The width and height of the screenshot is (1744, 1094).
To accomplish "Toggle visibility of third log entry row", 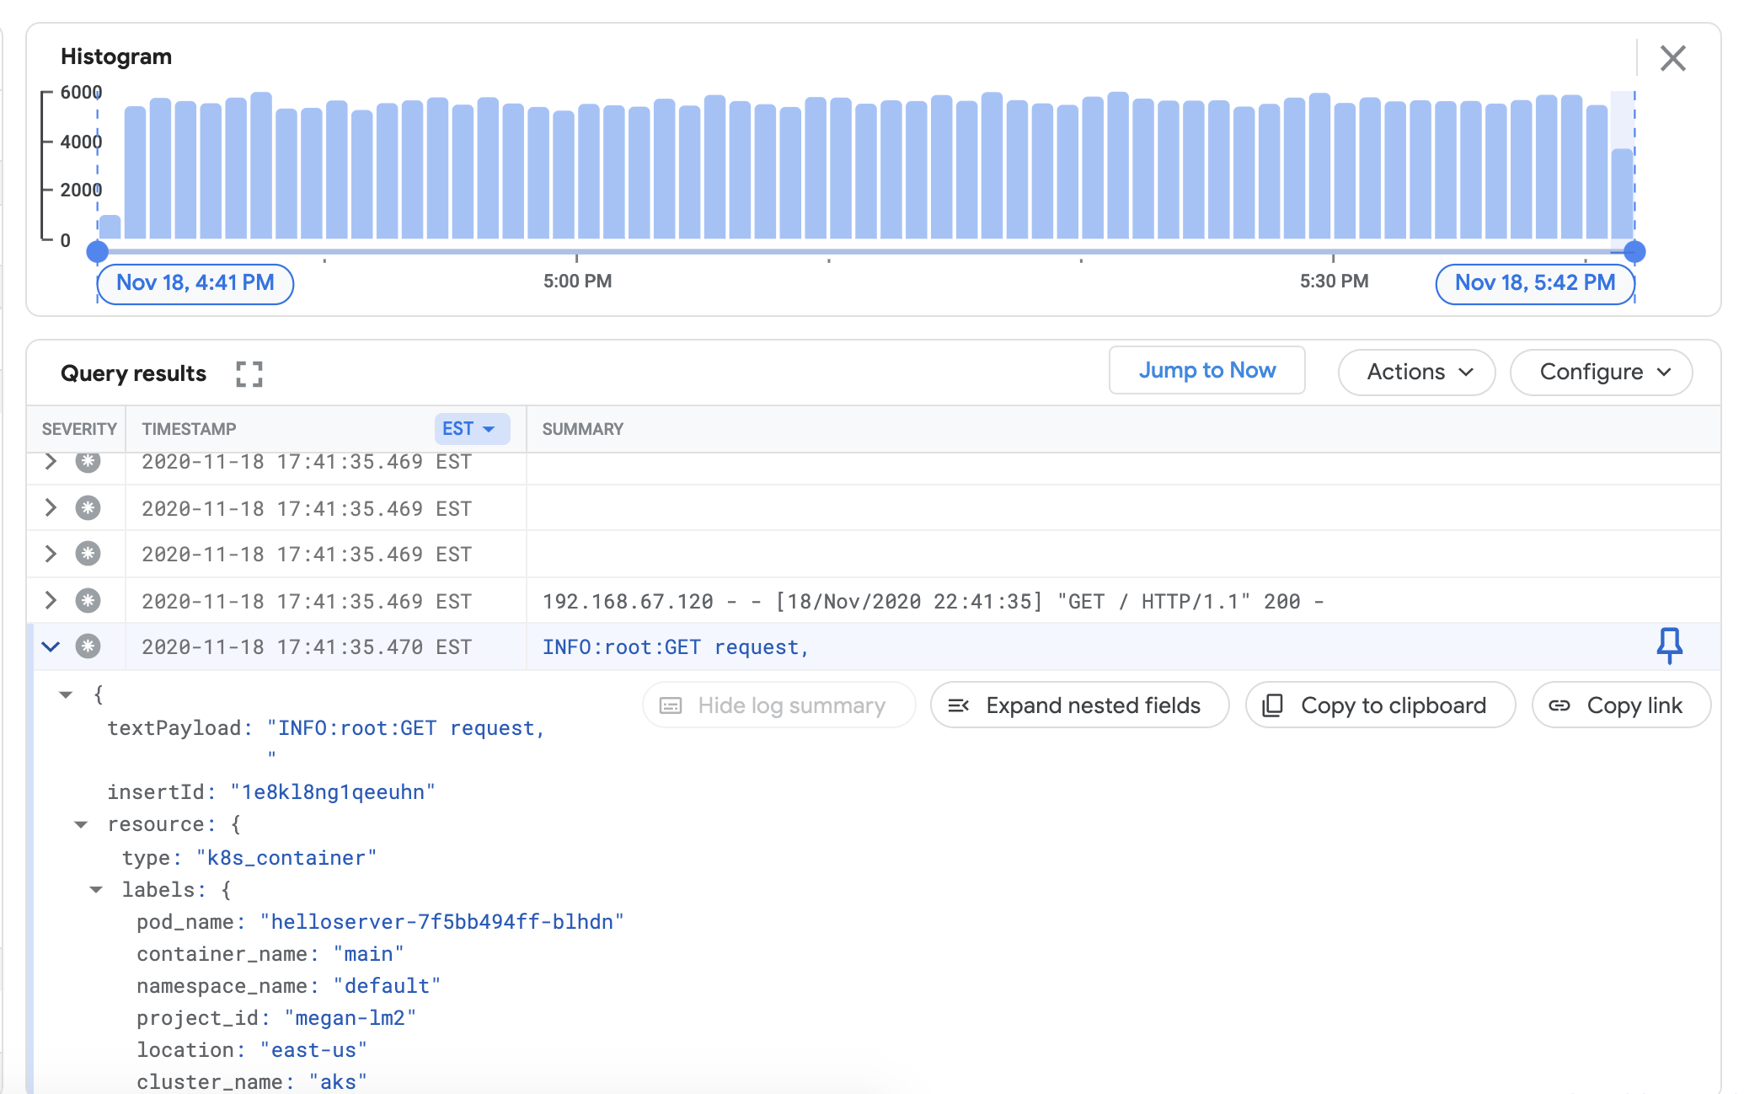I will tap(51, 553).
